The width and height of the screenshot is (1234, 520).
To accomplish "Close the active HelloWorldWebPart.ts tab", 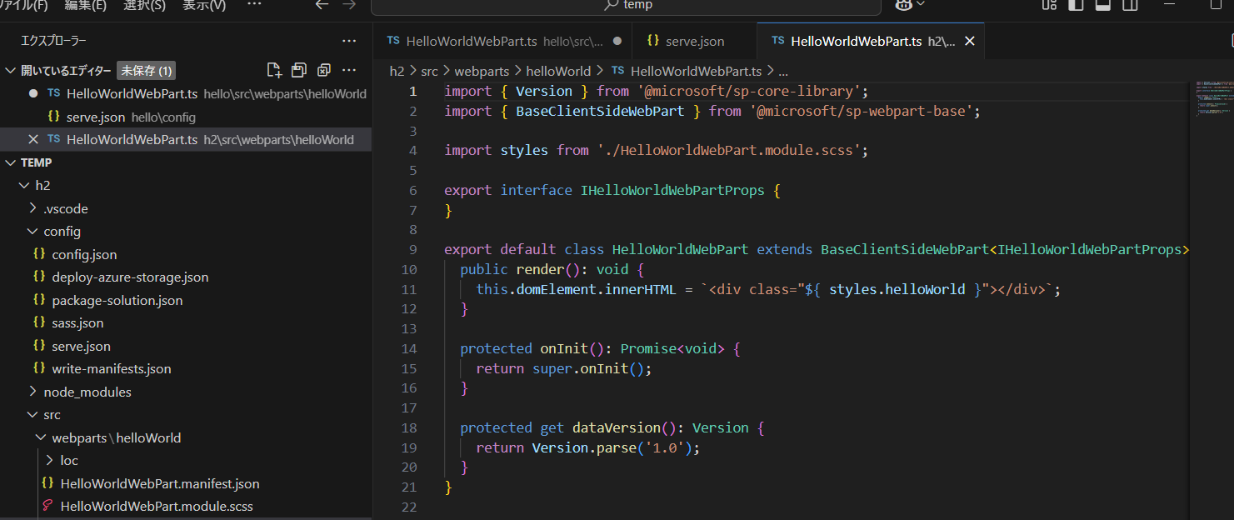I will click(x=969, y=40).
